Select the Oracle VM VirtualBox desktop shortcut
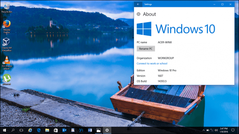The width and height of the screenshot is (239, 134). coord(7,45)
